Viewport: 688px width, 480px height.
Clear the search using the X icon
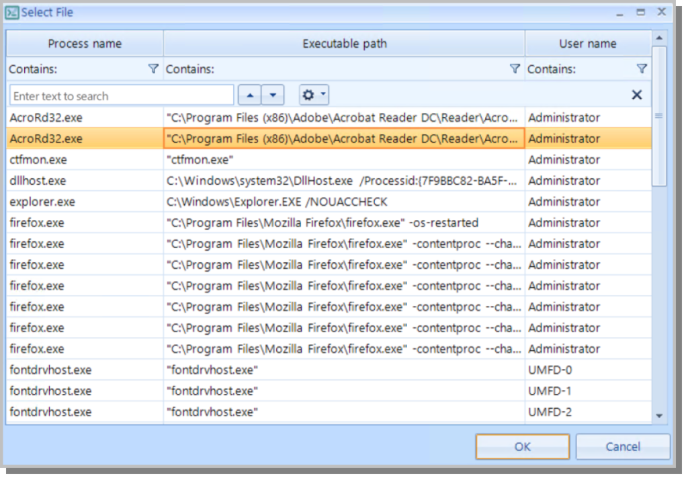pyautogui.click(x=637, y=95)
